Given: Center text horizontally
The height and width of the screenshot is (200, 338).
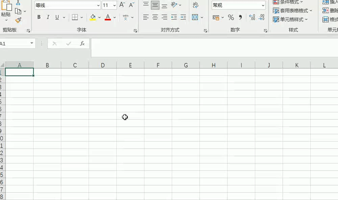Looking at the screenshot, I should click(x=155, y=17).
